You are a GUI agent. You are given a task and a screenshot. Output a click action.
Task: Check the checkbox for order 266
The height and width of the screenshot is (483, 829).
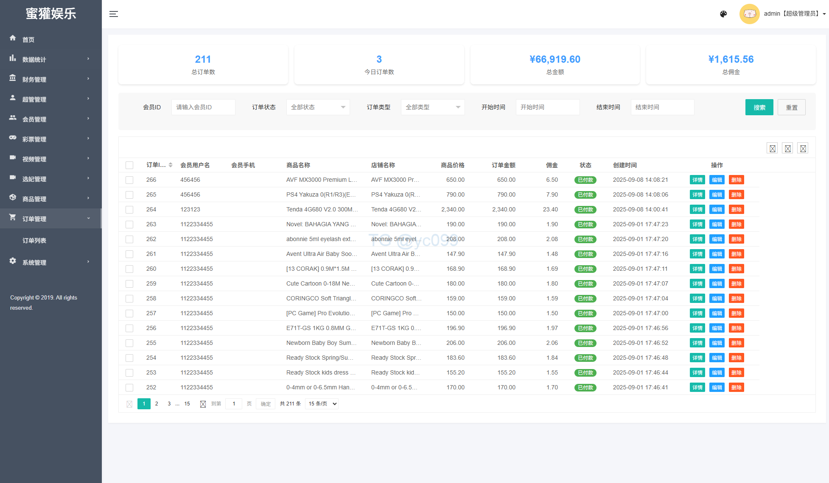click(x=129, y=180)
